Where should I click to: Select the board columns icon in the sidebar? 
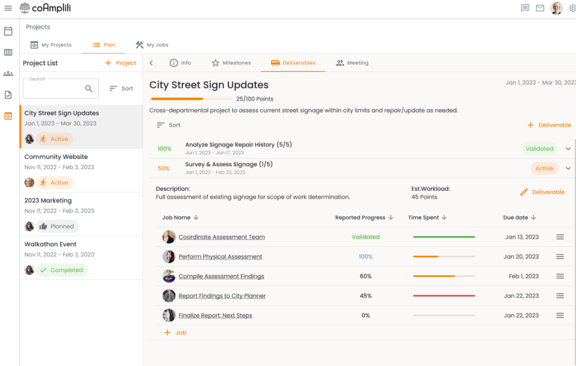tap(8, 52)
